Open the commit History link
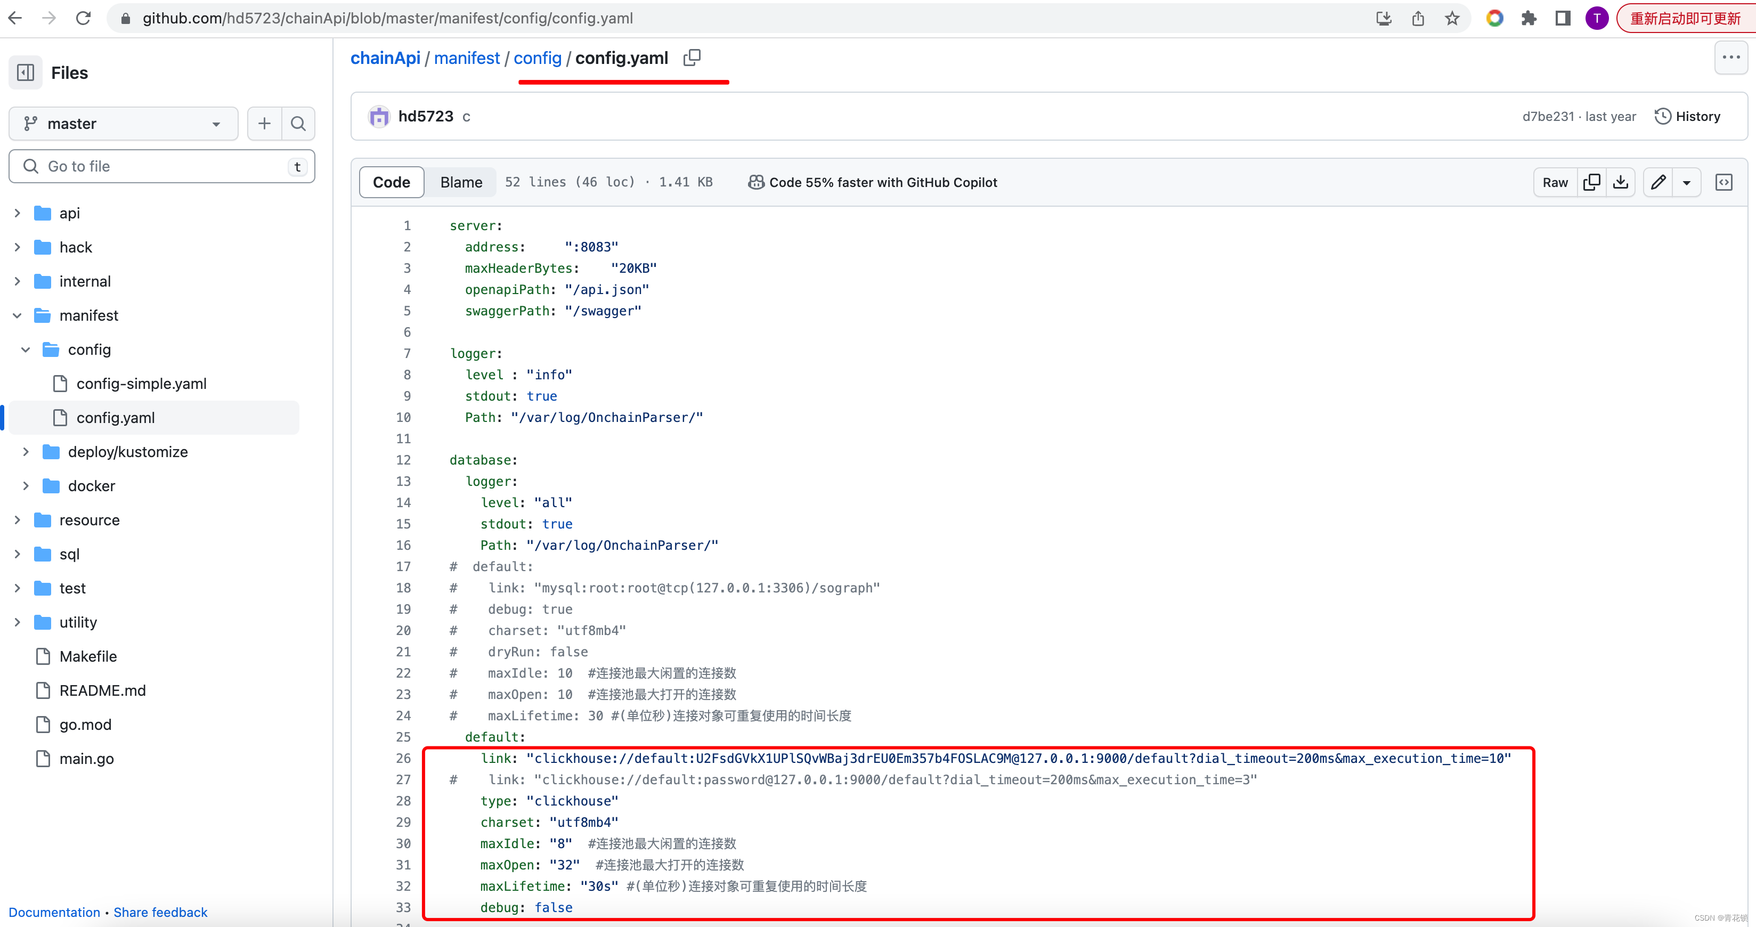 pos(1687,117)
